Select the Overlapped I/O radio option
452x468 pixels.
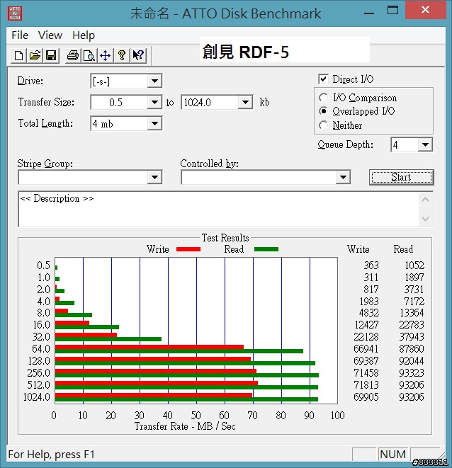[323, 111]
